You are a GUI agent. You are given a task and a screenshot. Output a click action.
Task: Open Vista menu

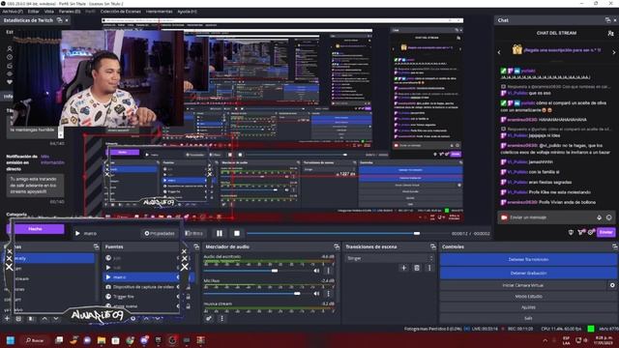[49, 12]
